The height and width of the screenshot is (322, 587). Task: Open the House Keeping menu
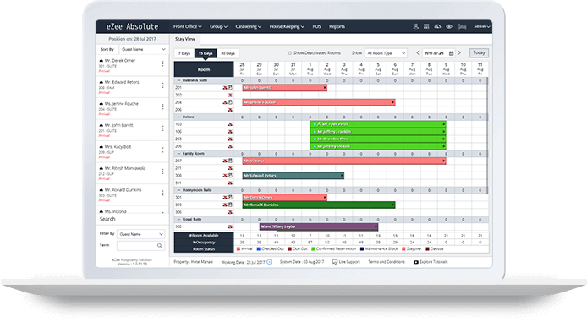click(x=287, y=26)
